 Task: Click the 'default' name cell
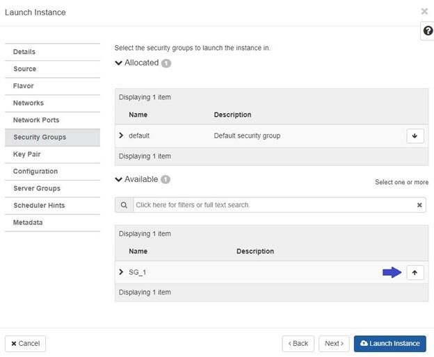[139, 135]
